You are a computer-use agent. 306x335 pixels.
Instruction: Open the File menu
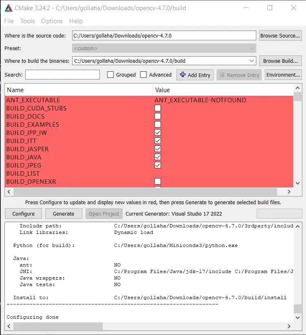pos(9,21)
